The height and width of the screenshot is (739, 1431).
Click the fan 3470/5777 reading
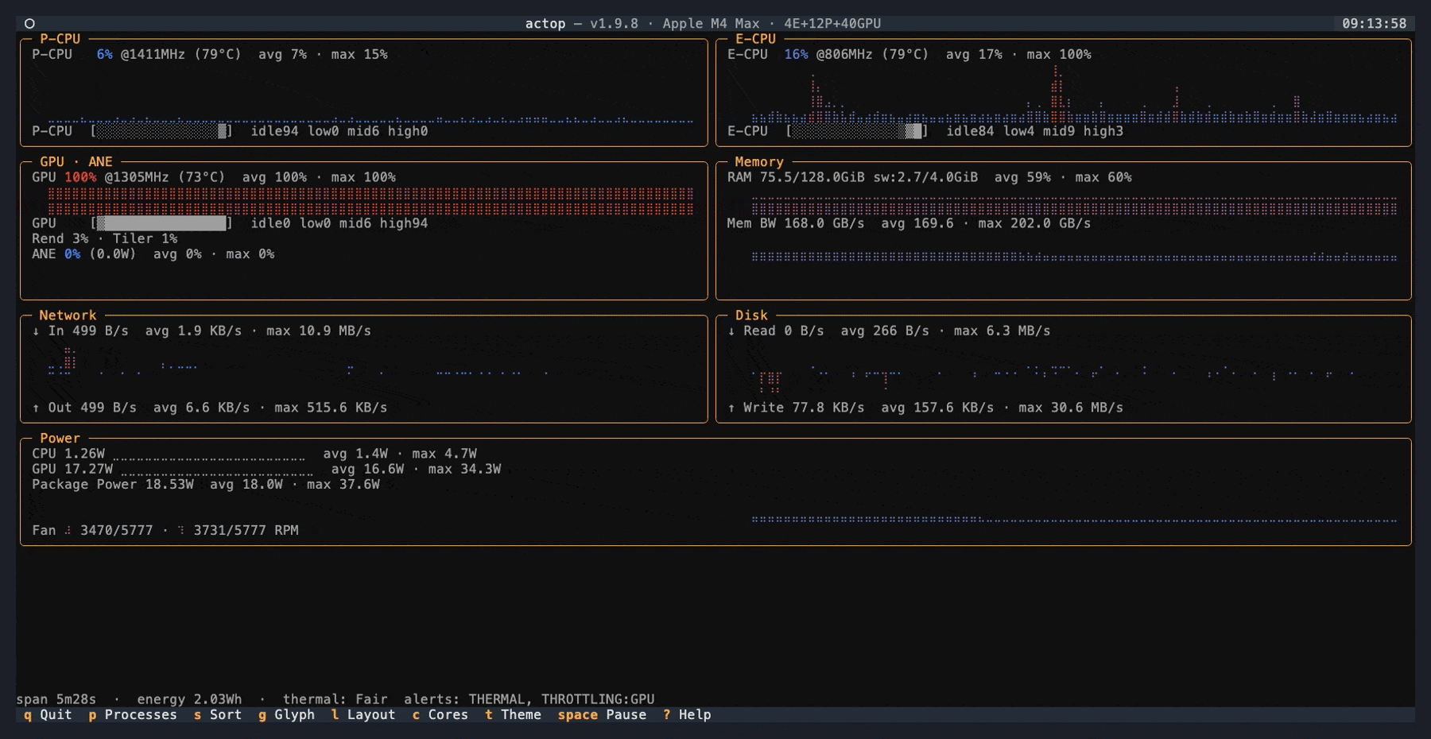[116, 531]
